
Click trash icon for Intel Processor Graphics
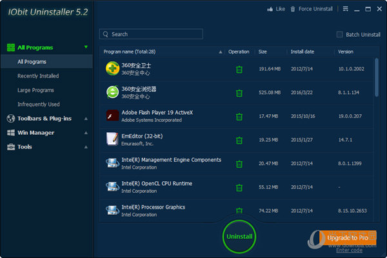click(239, 211)
